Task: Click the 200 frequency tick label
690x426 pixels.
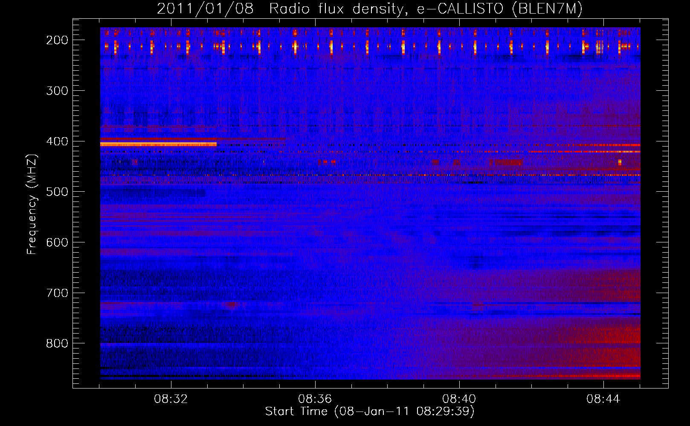Action: (x=57, y=40)
